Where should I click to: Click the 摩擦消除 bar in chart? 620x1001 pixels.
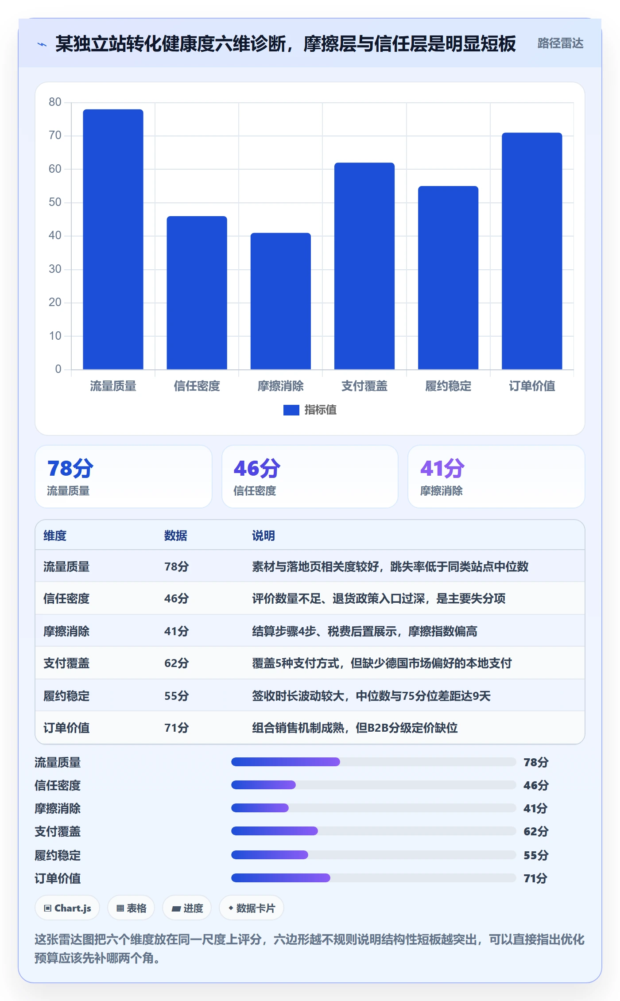[x=281, y=301]
